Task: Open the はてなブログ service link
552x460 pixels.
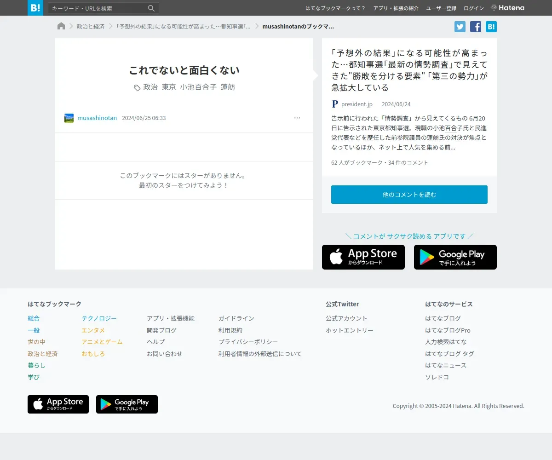Action: 443,318
